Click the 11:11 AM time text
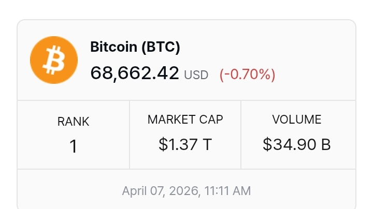Screen dimensions: 373x209 point(227,191)
